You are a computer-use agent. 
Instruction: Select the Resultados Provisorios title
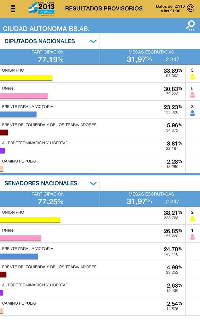[104, 8]
